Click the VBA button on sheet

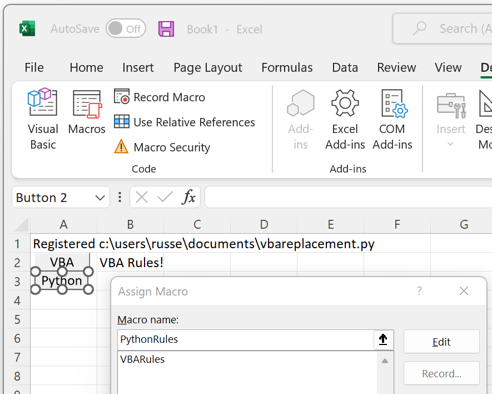(62, 262)
